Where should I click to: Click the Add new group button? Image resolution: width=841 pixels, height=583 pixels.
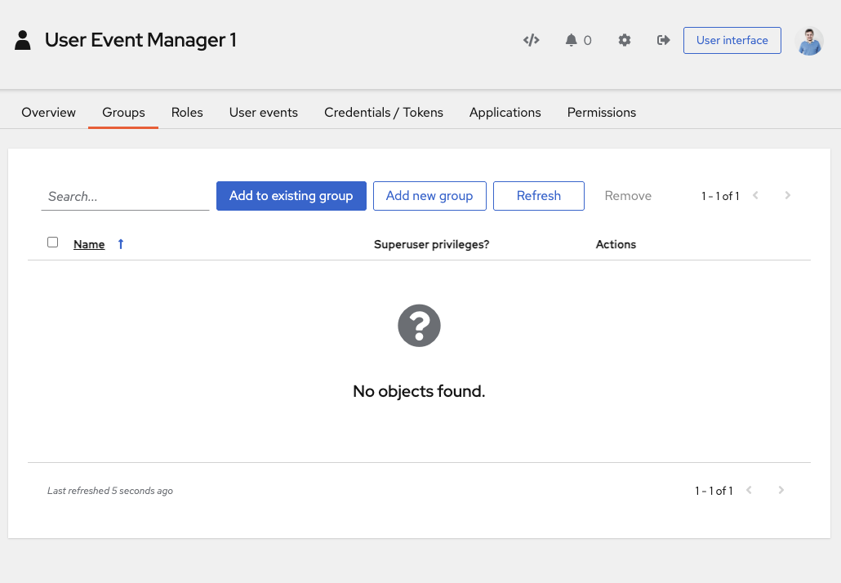click(429, 196)
